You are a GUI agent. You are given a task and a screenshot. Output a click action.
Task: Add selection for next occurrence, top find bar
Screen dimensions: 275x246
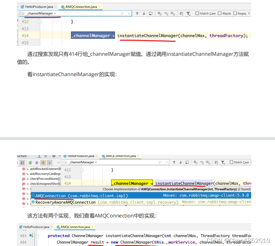[160, 14]
